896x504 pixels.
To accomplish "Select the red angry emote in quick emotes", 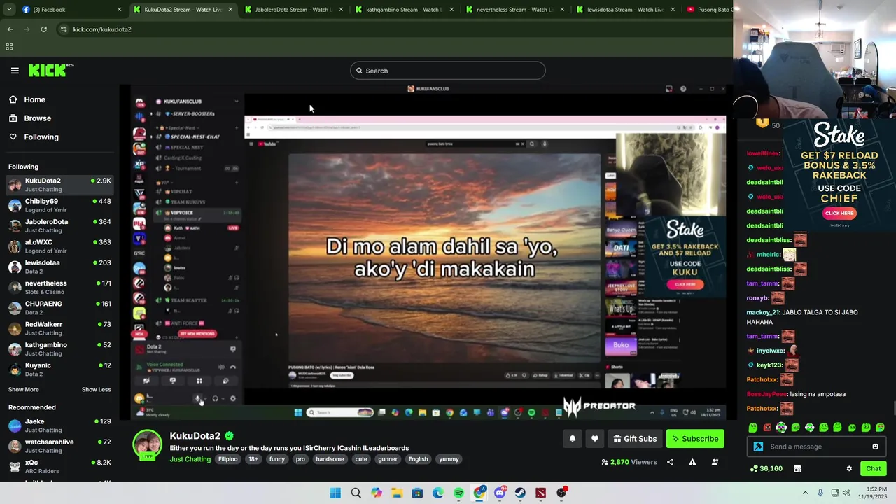I will pyautogui.click(x=767, y=428).
